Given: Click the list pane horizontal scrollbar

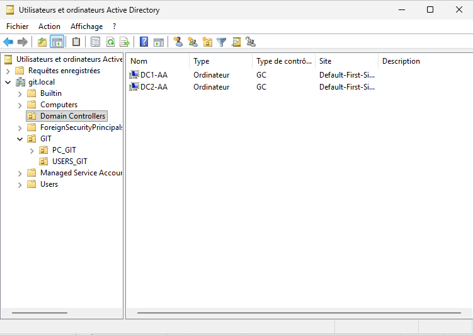Looking at the screenshot, I should click(299, 313).
